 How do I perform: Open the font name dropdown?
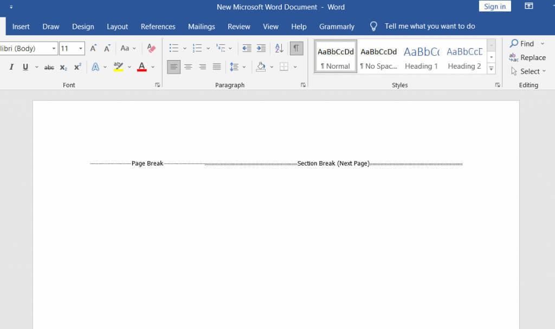(54, 48)
